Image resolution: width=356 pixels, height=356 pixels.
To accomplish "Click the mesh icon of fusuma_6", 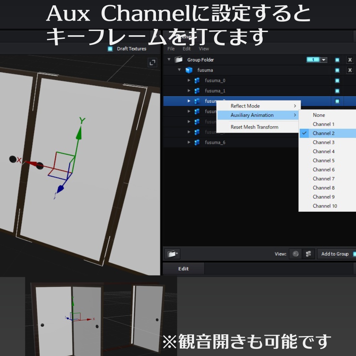I will click(x=197, y=142).
